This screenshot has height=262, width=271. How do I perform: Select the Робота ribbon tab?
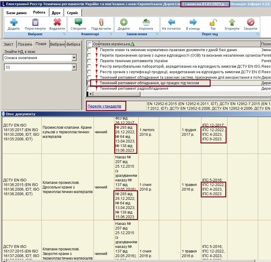click(x=39, y=12)
